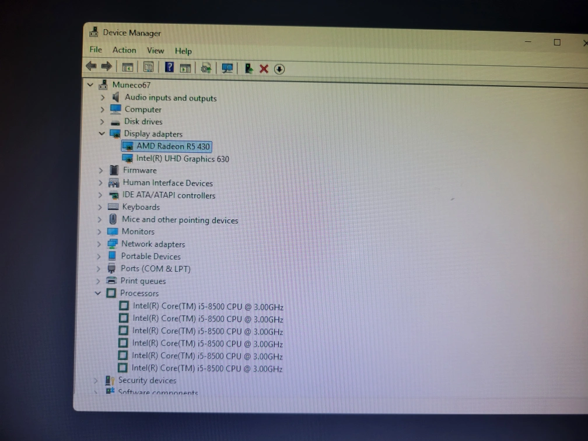This screenshot has width=588, height=441.
Task: Click the Disable device down-arrow icon
Action: tap(279, 69)
